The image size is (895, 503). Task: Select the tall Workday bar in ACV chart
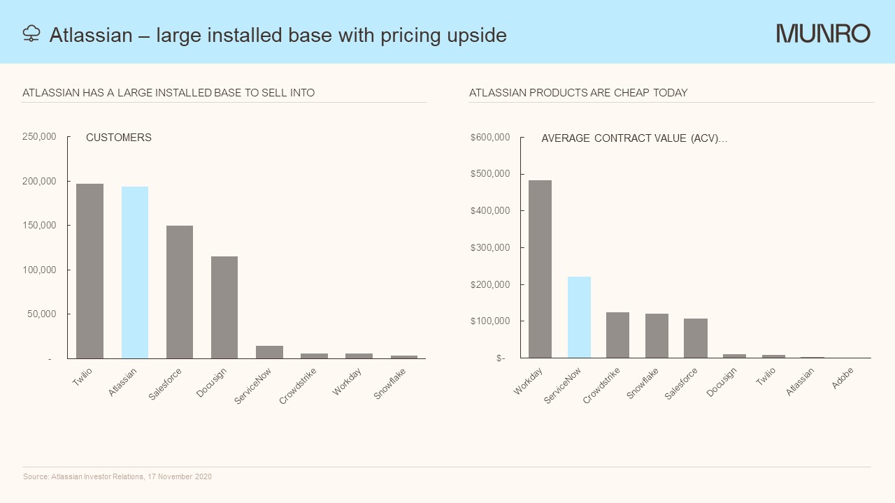(540, 269)
